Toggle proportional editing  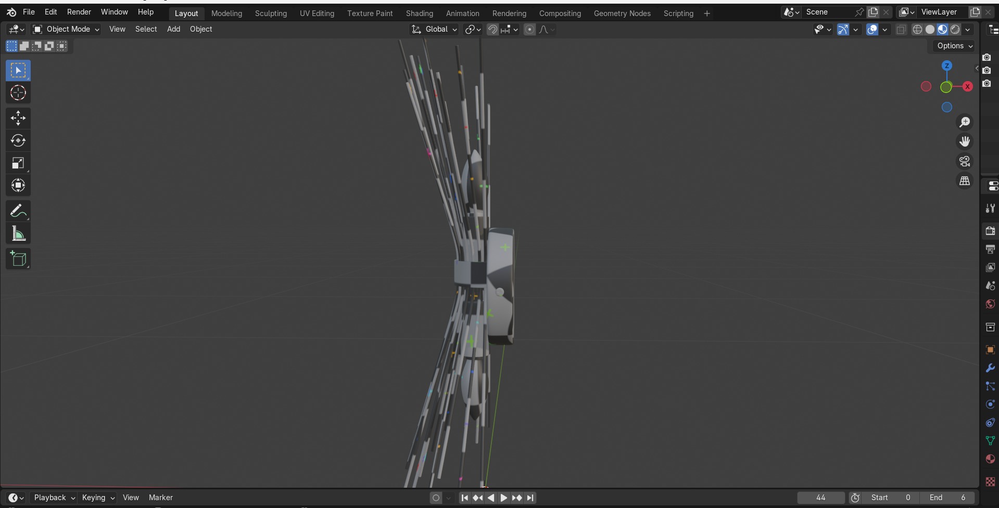[x=529, y=30]
